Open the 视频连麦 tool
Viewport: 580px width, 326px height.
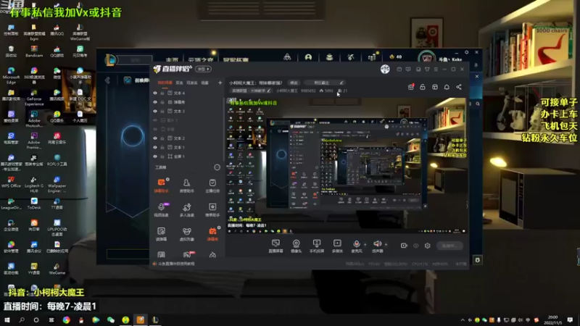pyautogui.click(x=161, y=209)
